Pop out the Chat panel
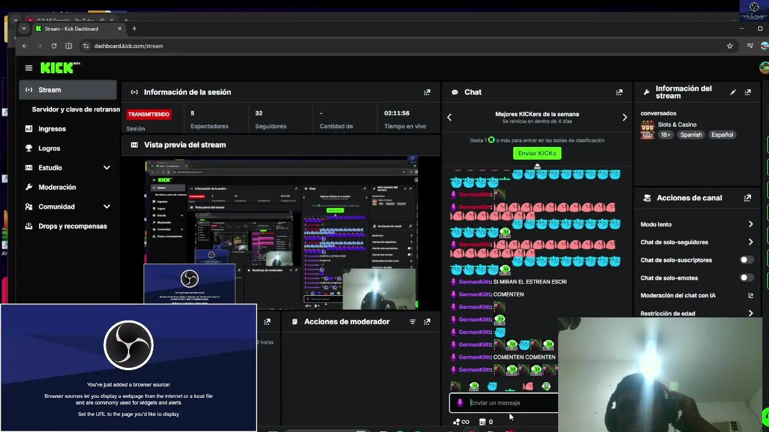The height and width of the screenshot is (432, 769). [619, 92]
